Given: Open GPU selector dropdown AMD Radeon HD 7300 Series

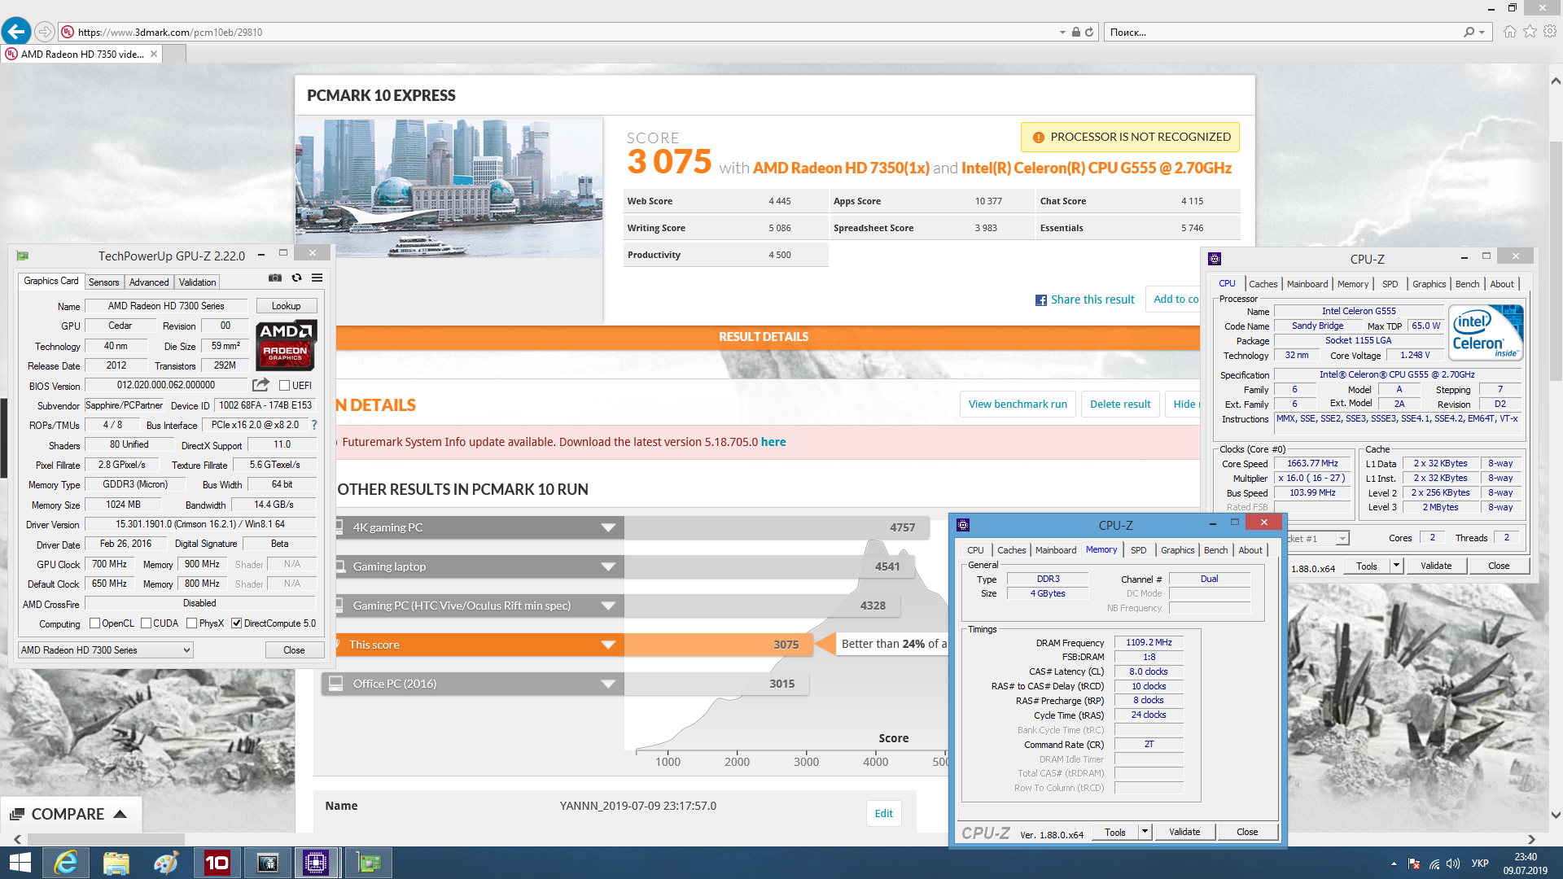Looking at the screenshot, I should coord(105,650).
